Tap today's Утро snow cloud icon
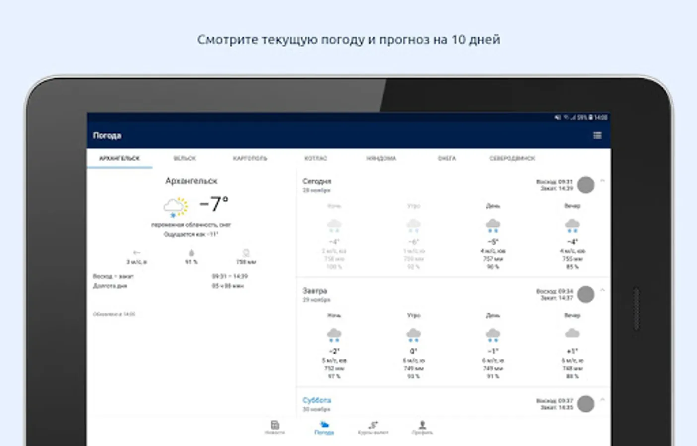The width and height of the screenshot is (697, 446). pyautogui.click(x=413, y=225)
